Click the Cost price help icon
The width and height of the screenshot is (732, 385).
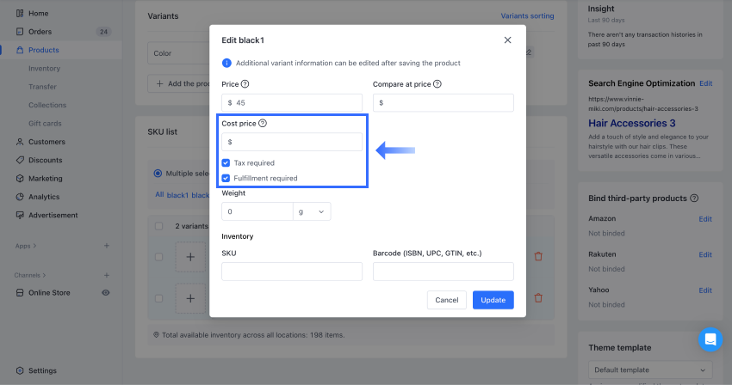coord(263,123)
